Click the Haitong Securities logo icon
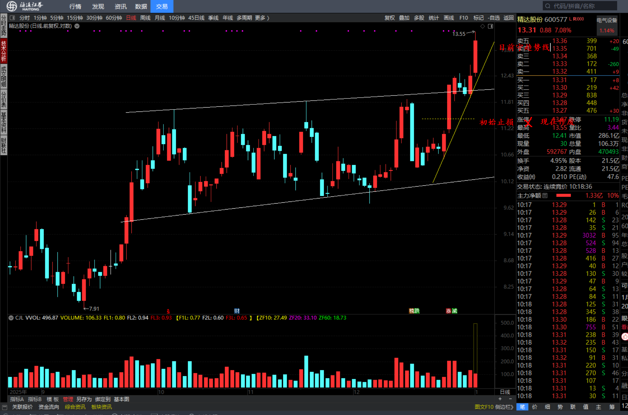 (x=12, y=6)
